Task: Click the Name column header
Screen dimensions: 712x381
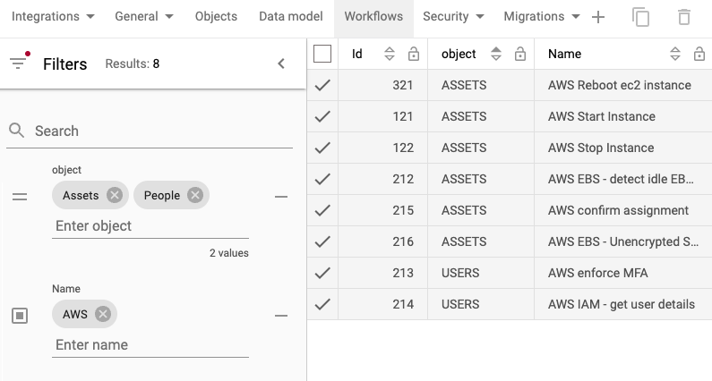Action: pos(564,54)
